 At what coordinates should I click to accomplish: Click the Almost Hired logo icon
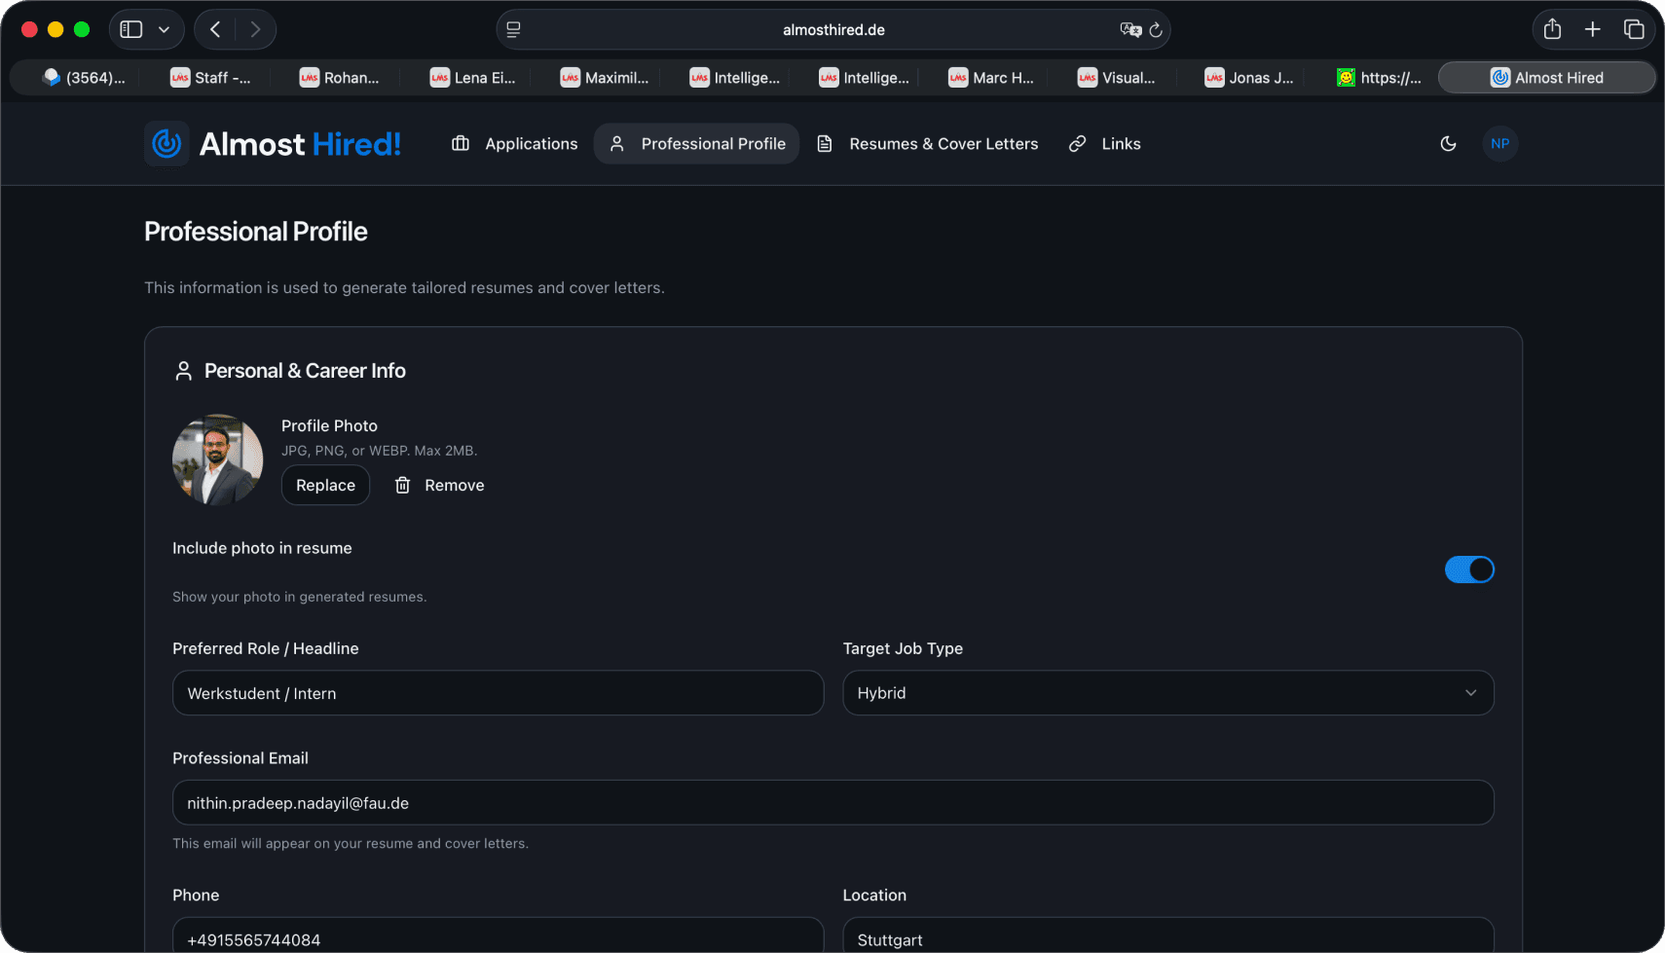[x=166, y=144]
